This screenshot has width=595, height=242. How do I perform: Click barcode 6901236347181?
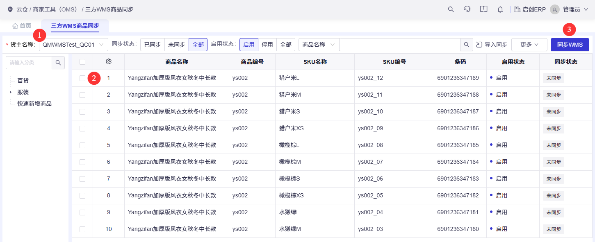(x=458, y=212)
